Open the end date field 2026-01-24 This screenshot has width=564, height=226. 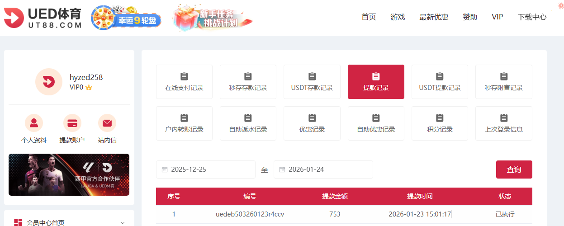tap(323, 169)
